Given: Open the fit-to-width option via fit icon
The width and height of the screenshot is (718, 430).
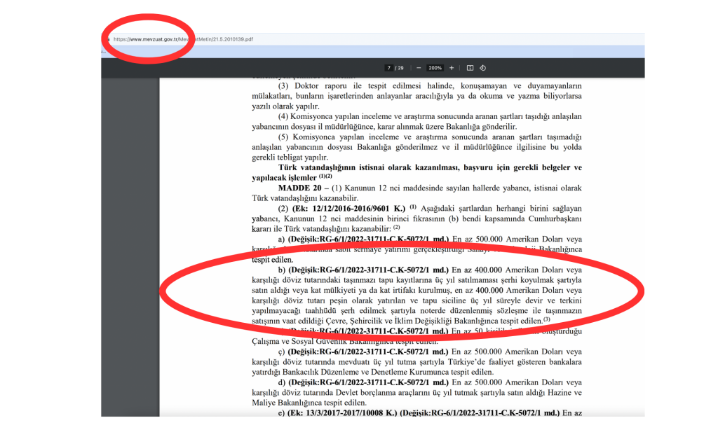Looking at the screenshot, I should [470, 68].
